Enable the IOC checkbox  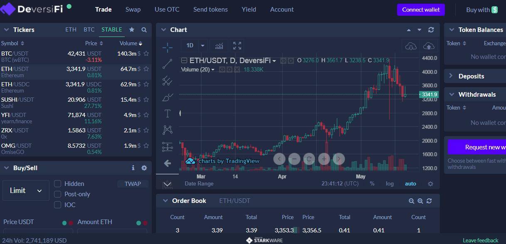point(58,205)
